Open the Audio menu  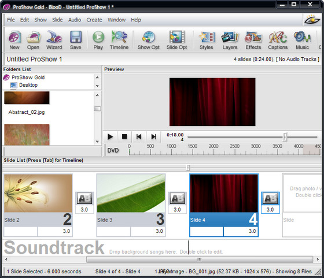click(75, 20)
